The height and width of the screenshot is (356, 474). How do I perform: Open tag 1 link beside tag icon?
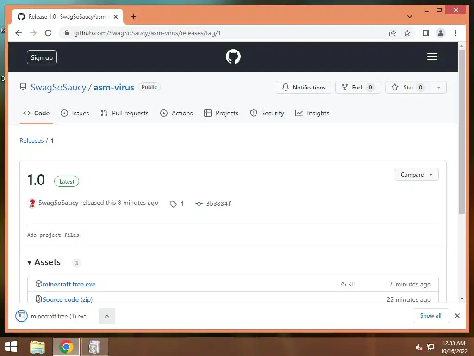pyautogui.click(x=176, y=204)
